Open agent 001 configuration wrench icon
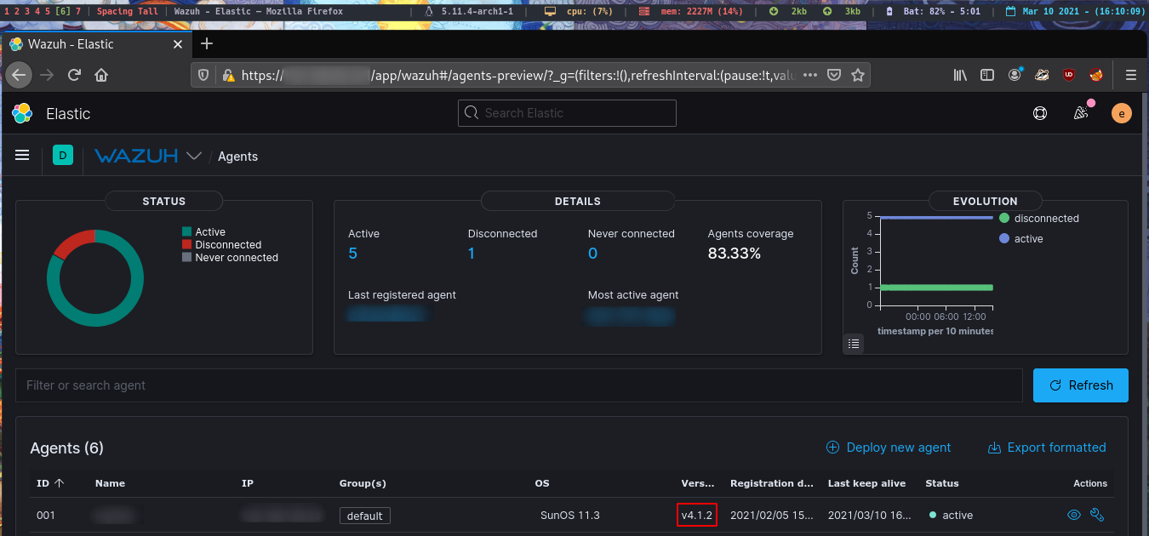 1097,515
